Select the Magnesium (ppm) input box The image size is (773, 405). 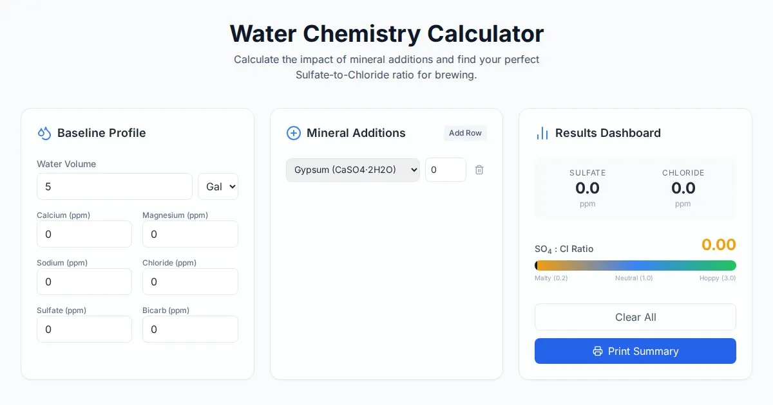point(190,234)
